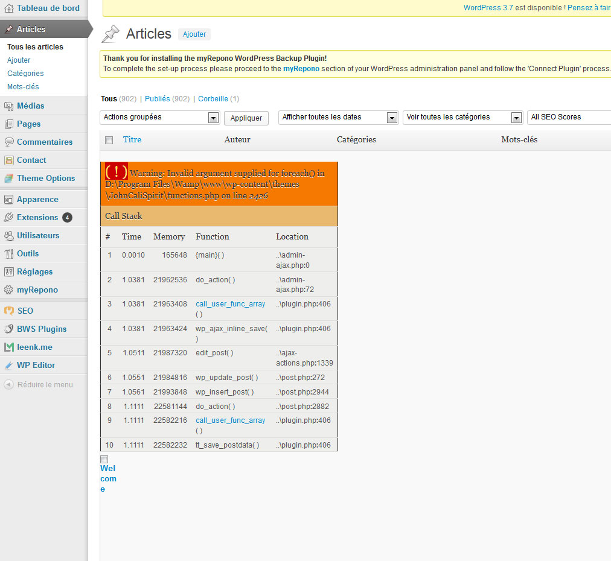Screen dimensions: 611x561
Task: Click the Extensions plug icon
Action: click(8, 218)
